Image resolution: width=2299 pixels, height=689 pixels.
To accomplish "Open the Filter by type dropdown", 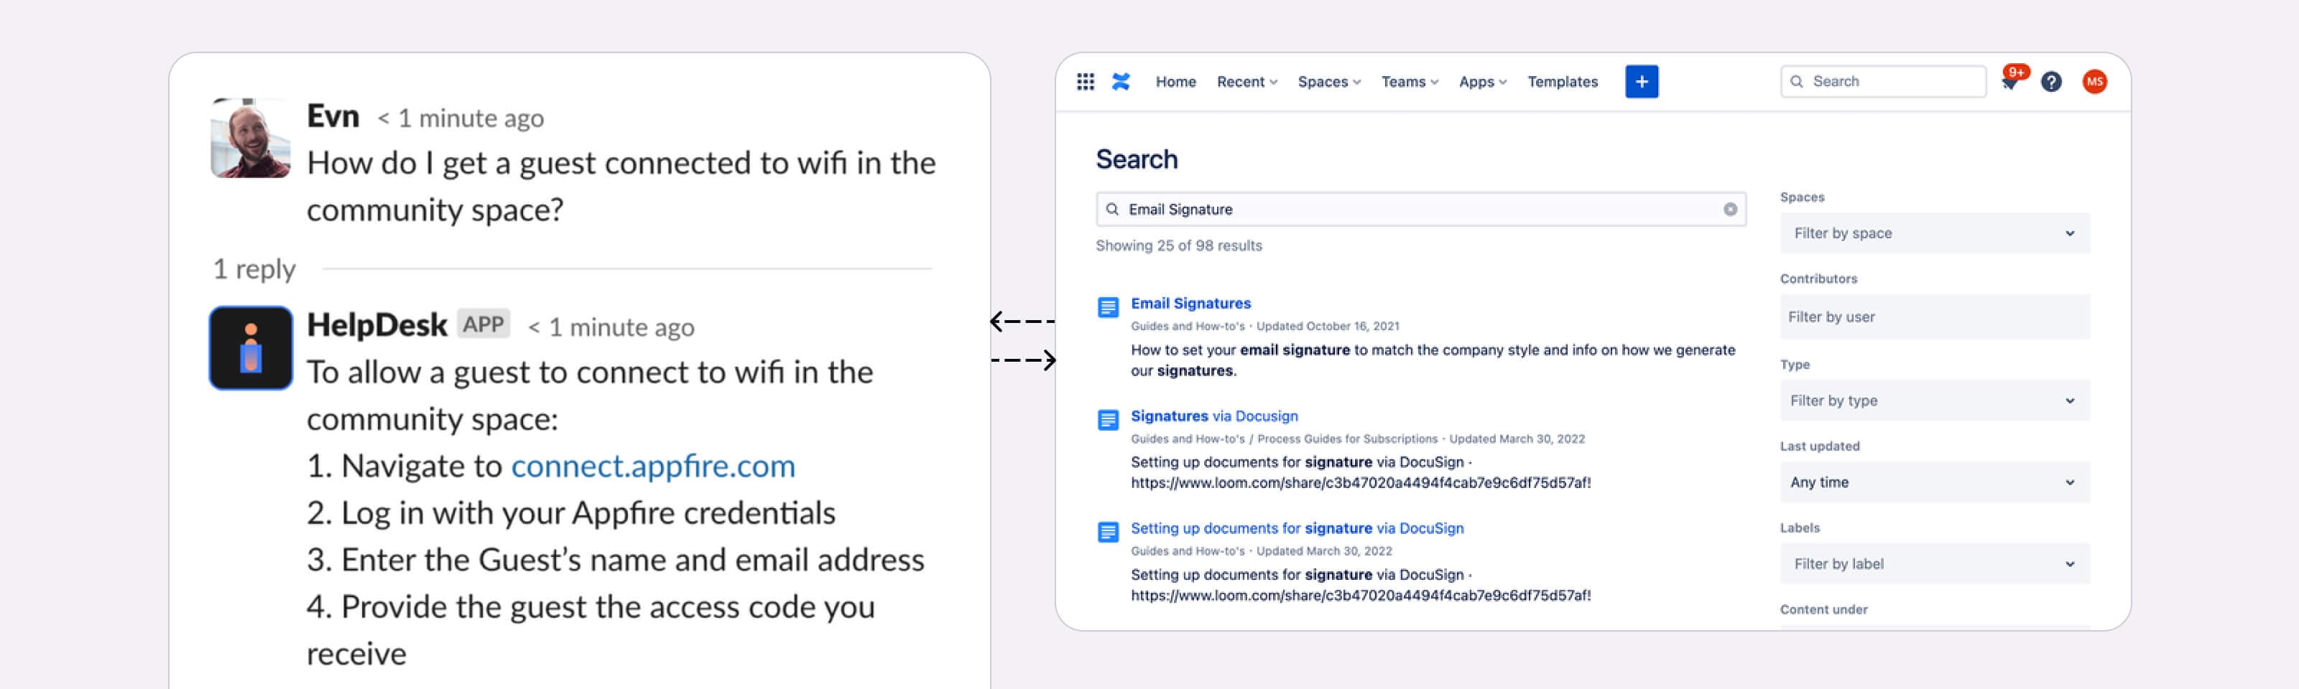I will [1934, 400].
